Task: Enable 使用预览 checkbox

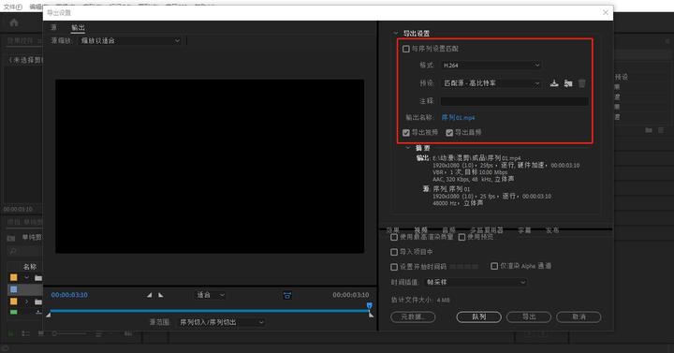Action: click(462, 237)
